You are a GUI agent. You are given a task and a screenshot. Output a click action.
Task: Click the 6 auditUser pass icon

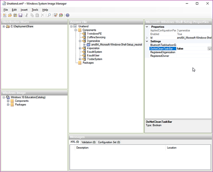coord(84,55)
